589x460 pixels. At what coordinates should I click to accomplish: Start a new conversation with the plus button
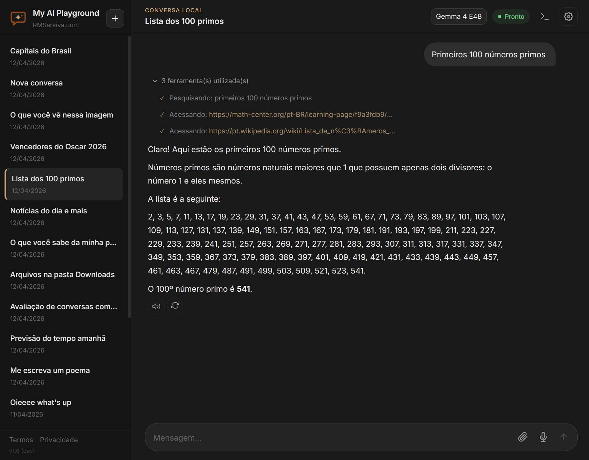tap(115, 18)
